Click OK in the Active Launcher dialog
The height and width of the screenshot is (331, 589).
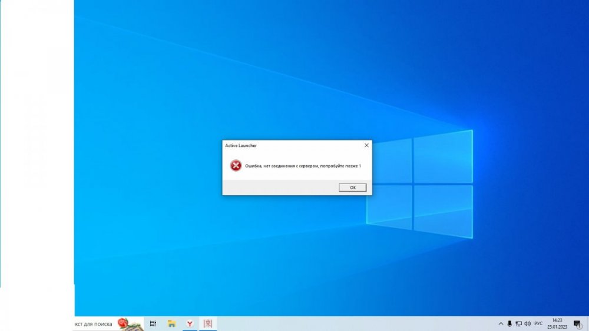point(352,188)
